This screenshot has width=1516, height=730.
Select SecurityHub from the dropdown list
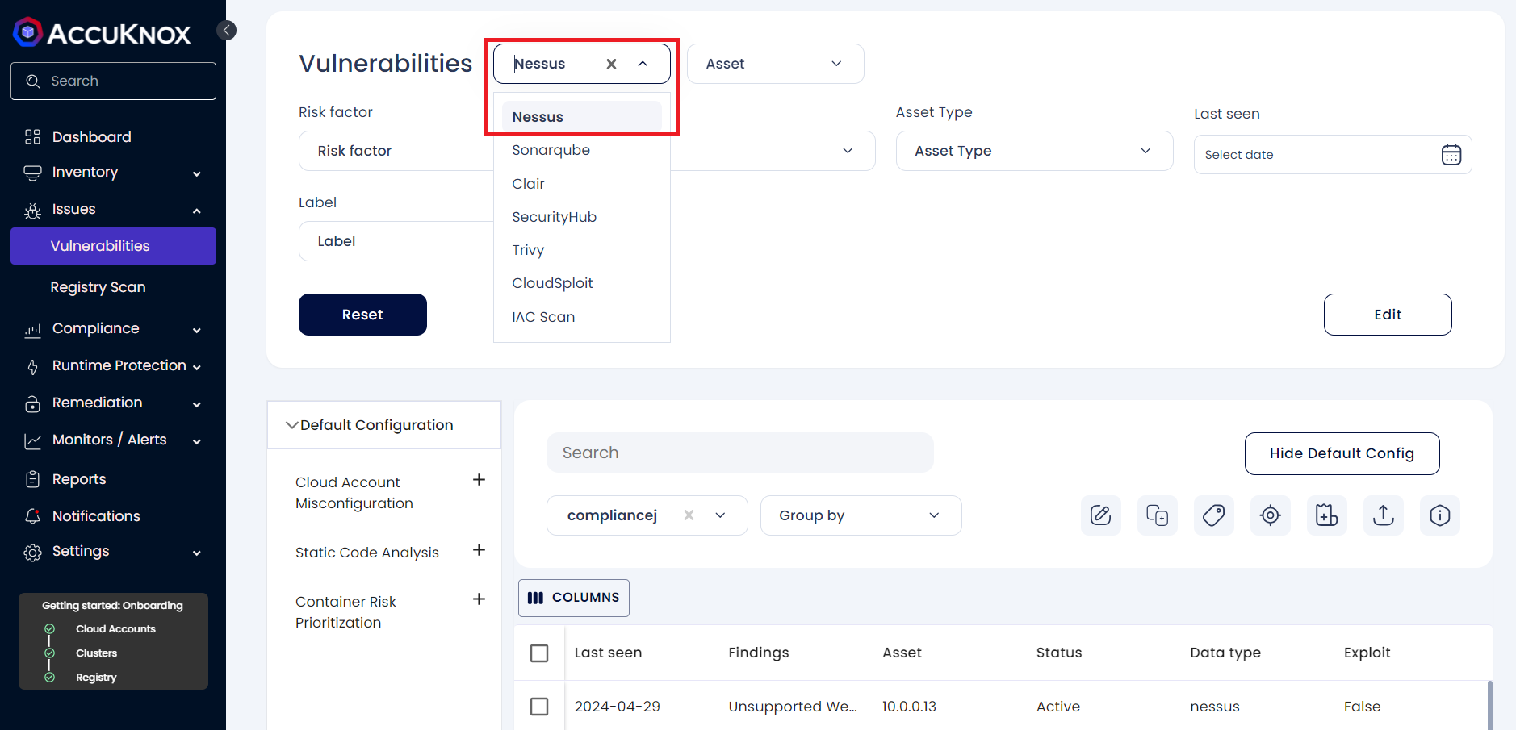tap(582, 217)
